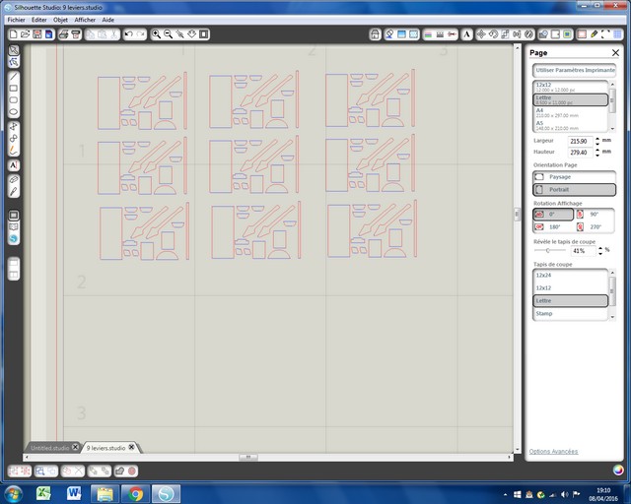Choose Portrait page orientation
The image size is (631, 504).
[x=573, y=189]
